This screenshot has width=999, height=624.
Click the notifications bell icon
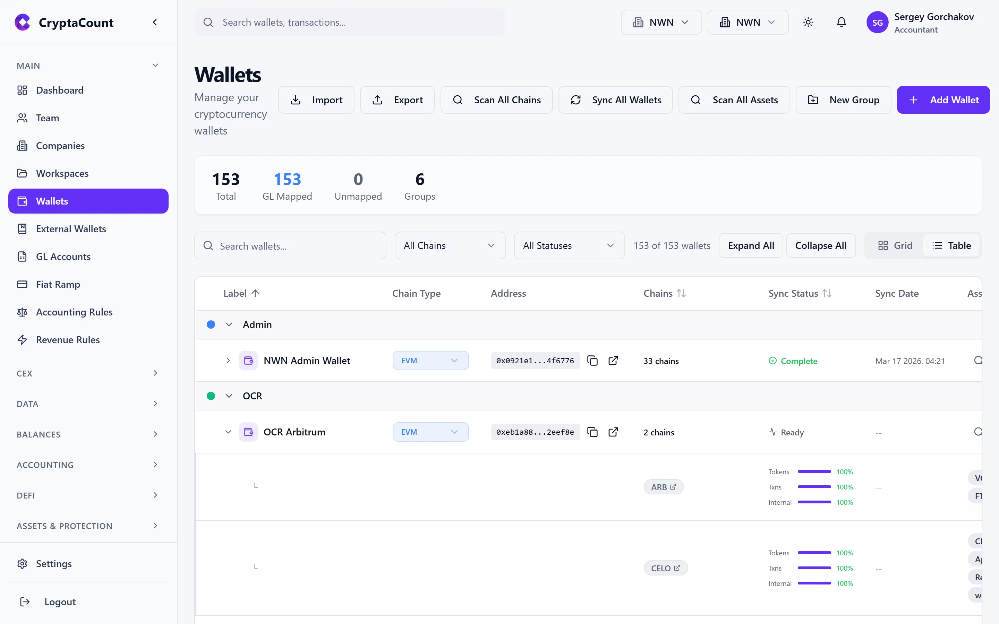841,22
